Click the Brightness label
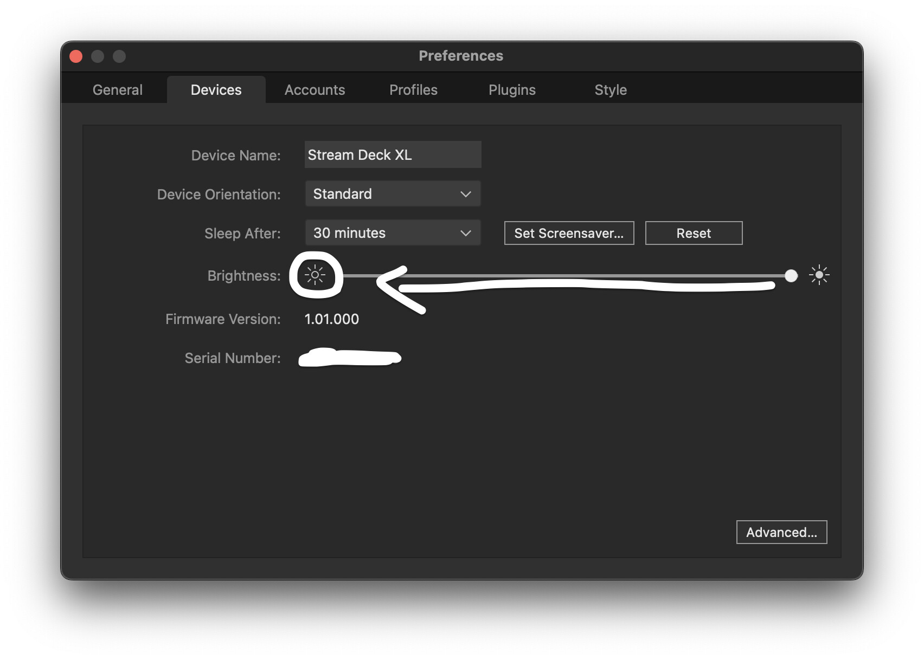924x660 pixels. point(244,276)
